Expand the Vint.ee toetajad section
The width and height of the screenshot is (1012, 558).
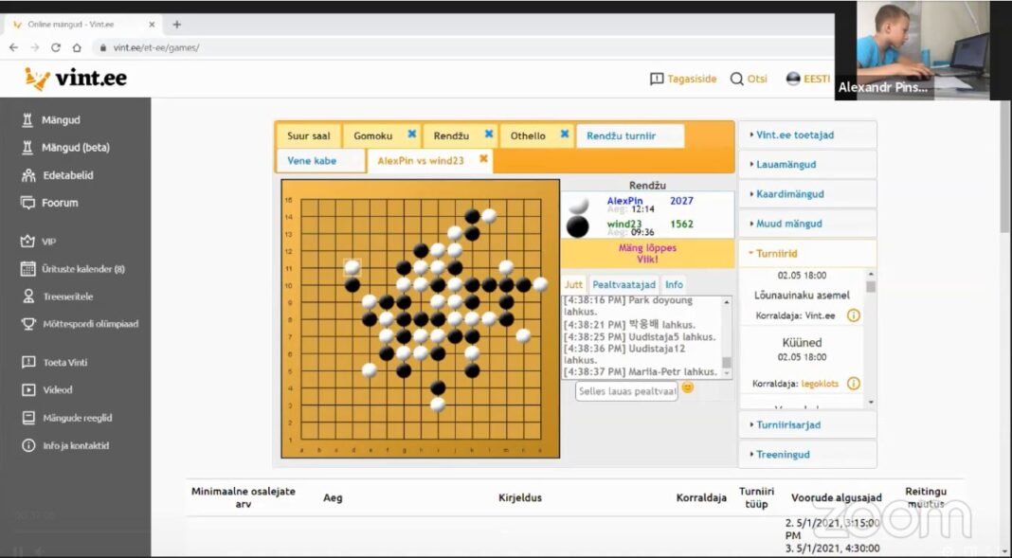click(x=807, y=135)
